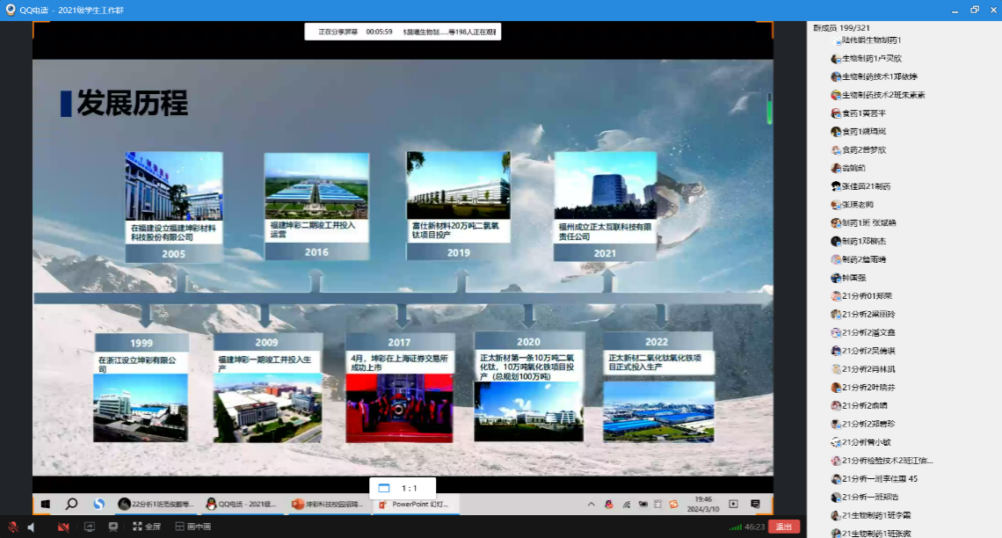Click the screen share icon

tap(89, 527)
